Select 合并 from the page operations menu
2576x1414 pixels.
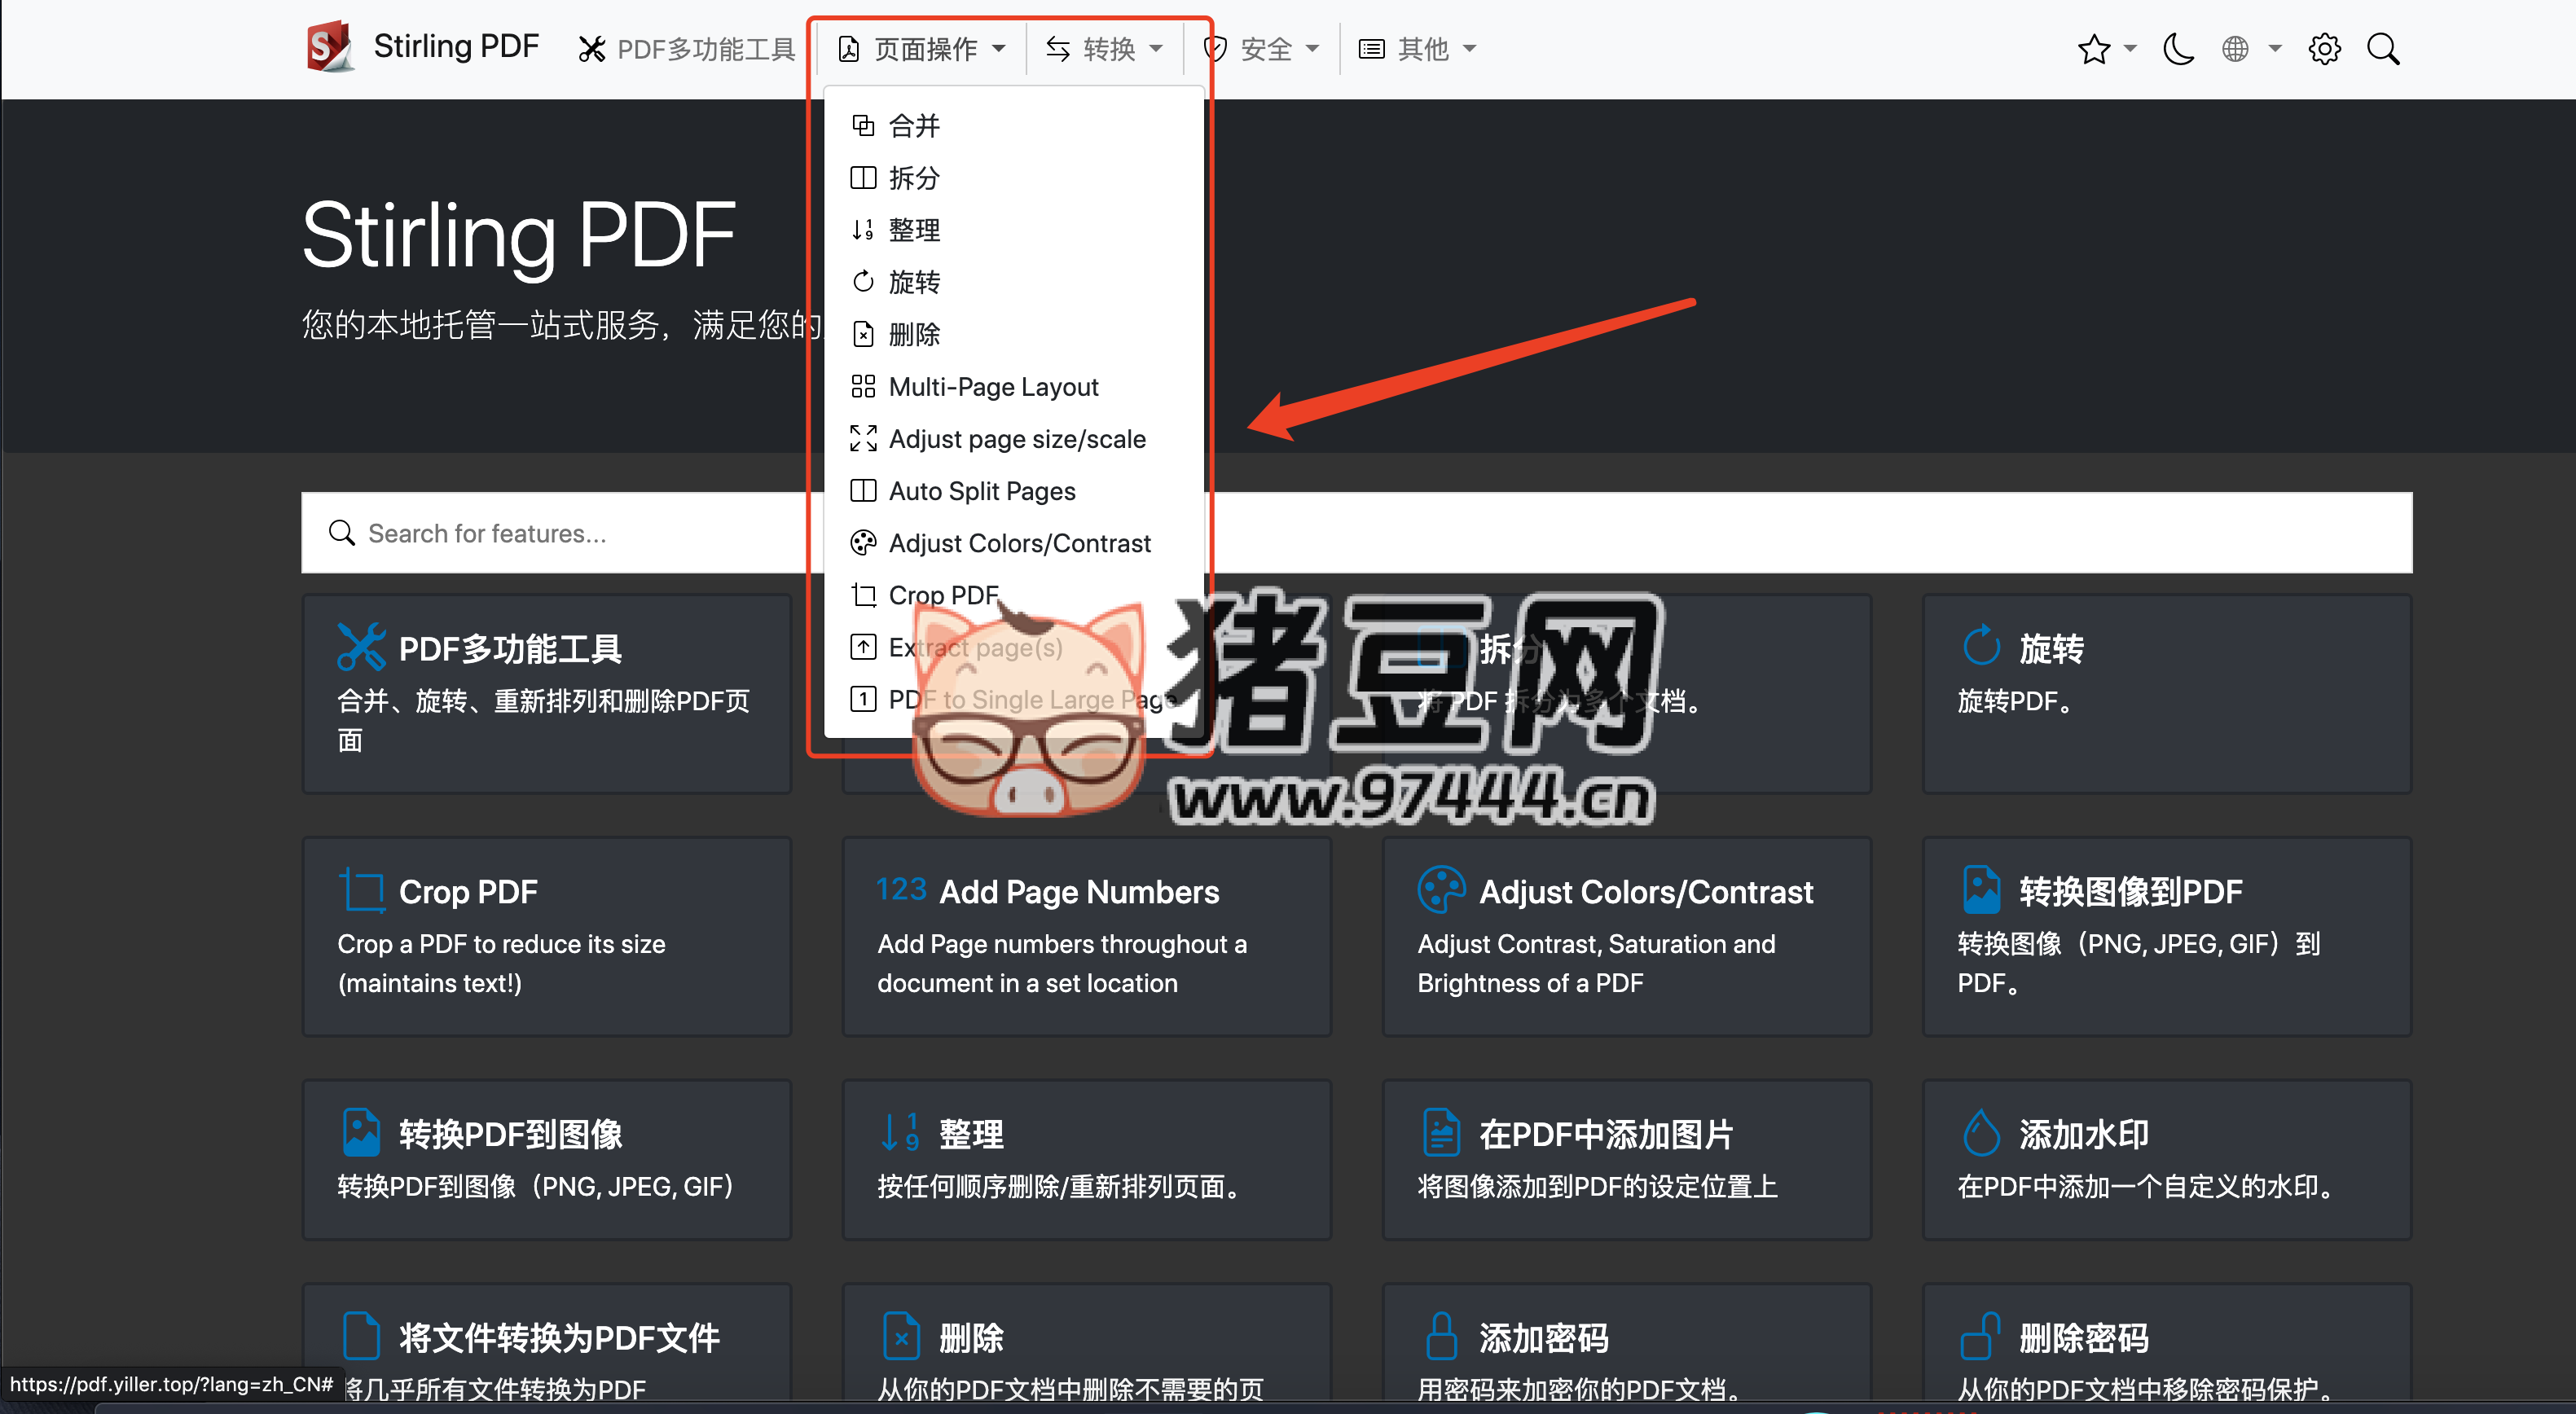click(x=1014, y=126)
